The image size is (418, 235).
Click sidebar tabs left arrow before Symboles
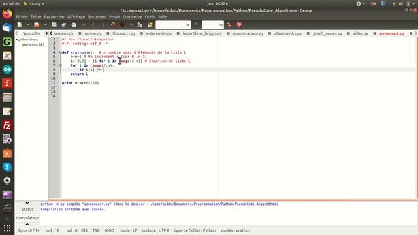[17, 33]
